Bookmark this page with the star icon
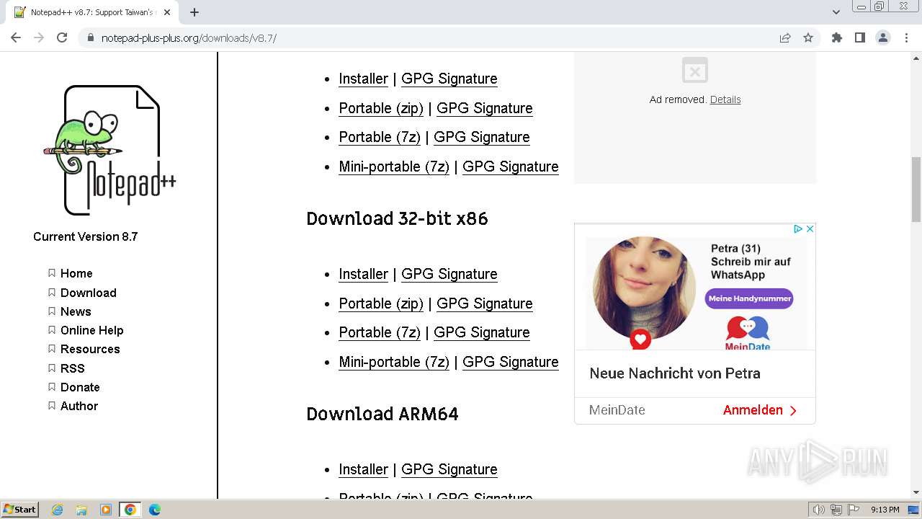This screenshot has height=519, width=922. click(x=808, y=37)
